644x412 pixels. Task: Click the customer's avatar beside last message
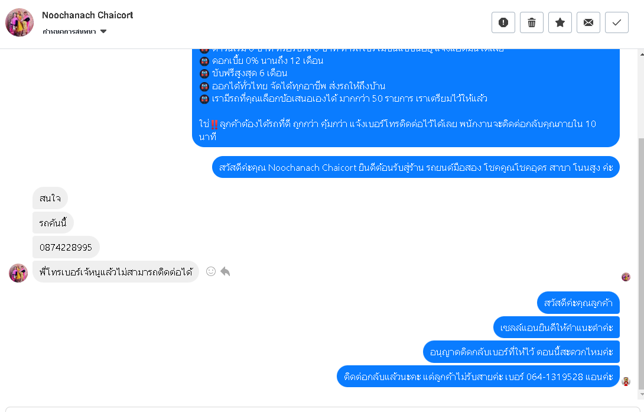pos(18,272)
